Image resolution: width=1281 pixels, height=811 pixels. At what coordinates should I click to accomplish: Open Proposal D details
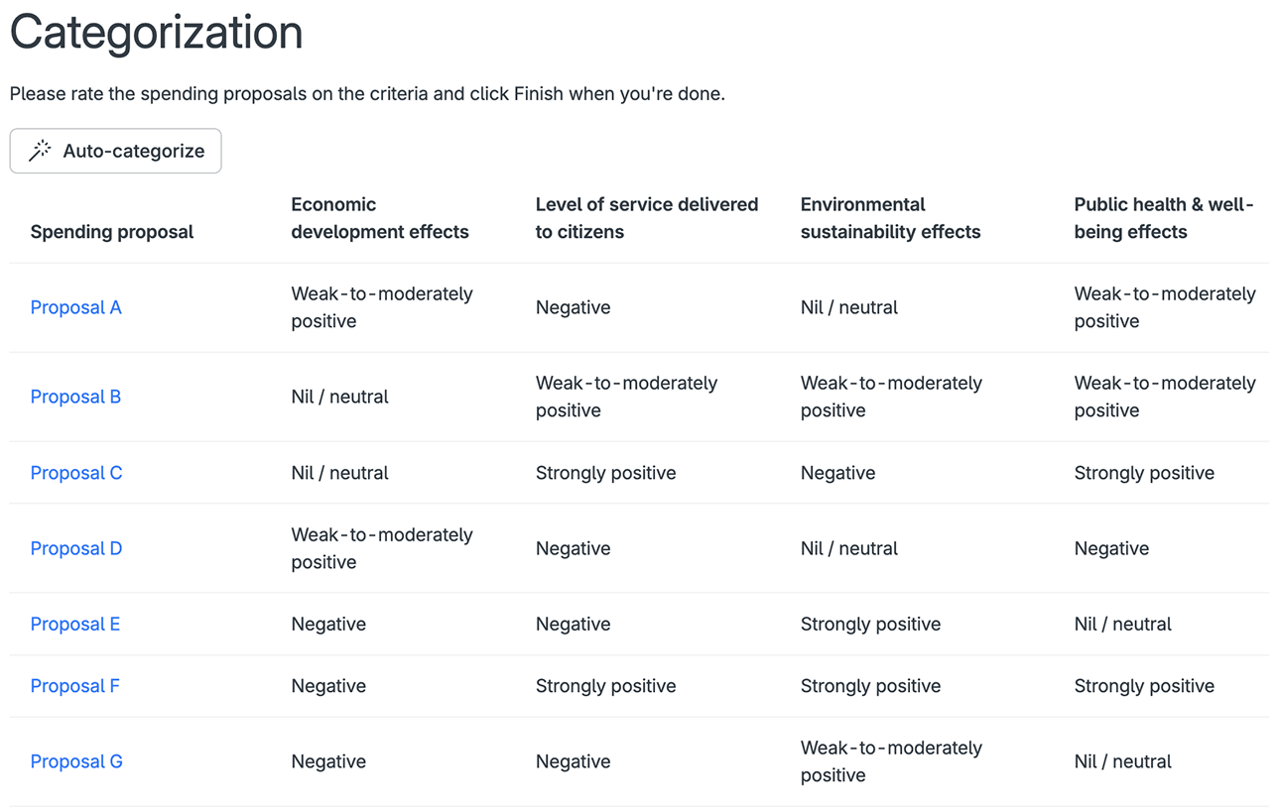pos(75,548)
